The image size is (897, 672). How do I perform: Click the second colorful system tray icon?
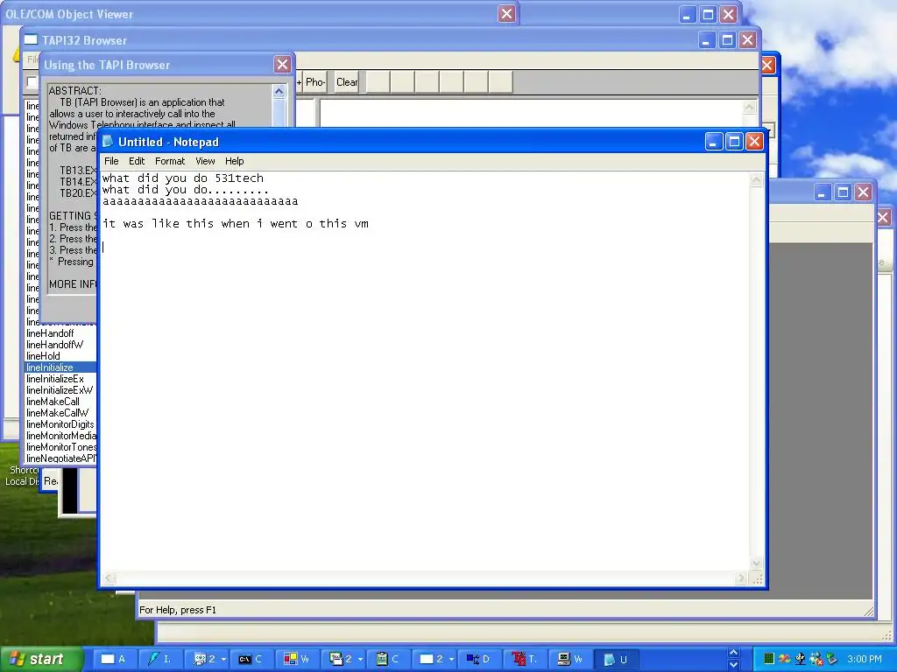784,659
